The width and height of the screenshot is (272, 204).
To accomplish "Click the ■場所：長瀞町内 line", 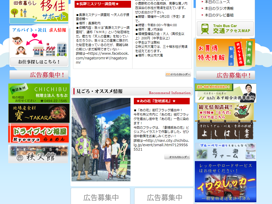I will pos(88,23).
